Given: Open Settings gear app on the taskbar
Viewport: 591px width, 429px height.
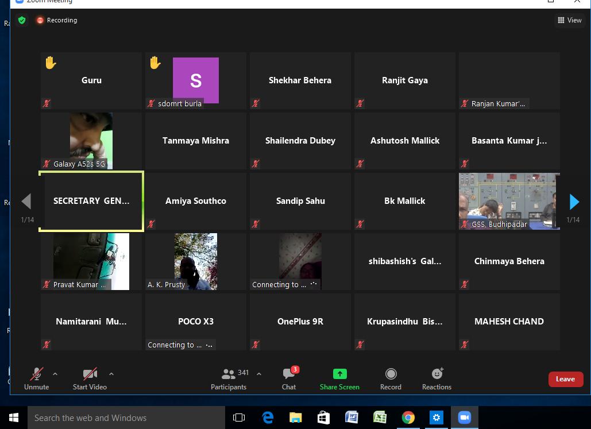Looking at the screenshot, I should pyautogui.click(x=437, y=418).
